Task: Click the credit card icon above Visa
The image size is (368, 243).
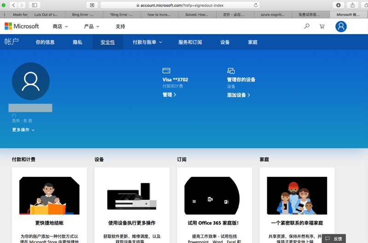Action: point(167,70)
